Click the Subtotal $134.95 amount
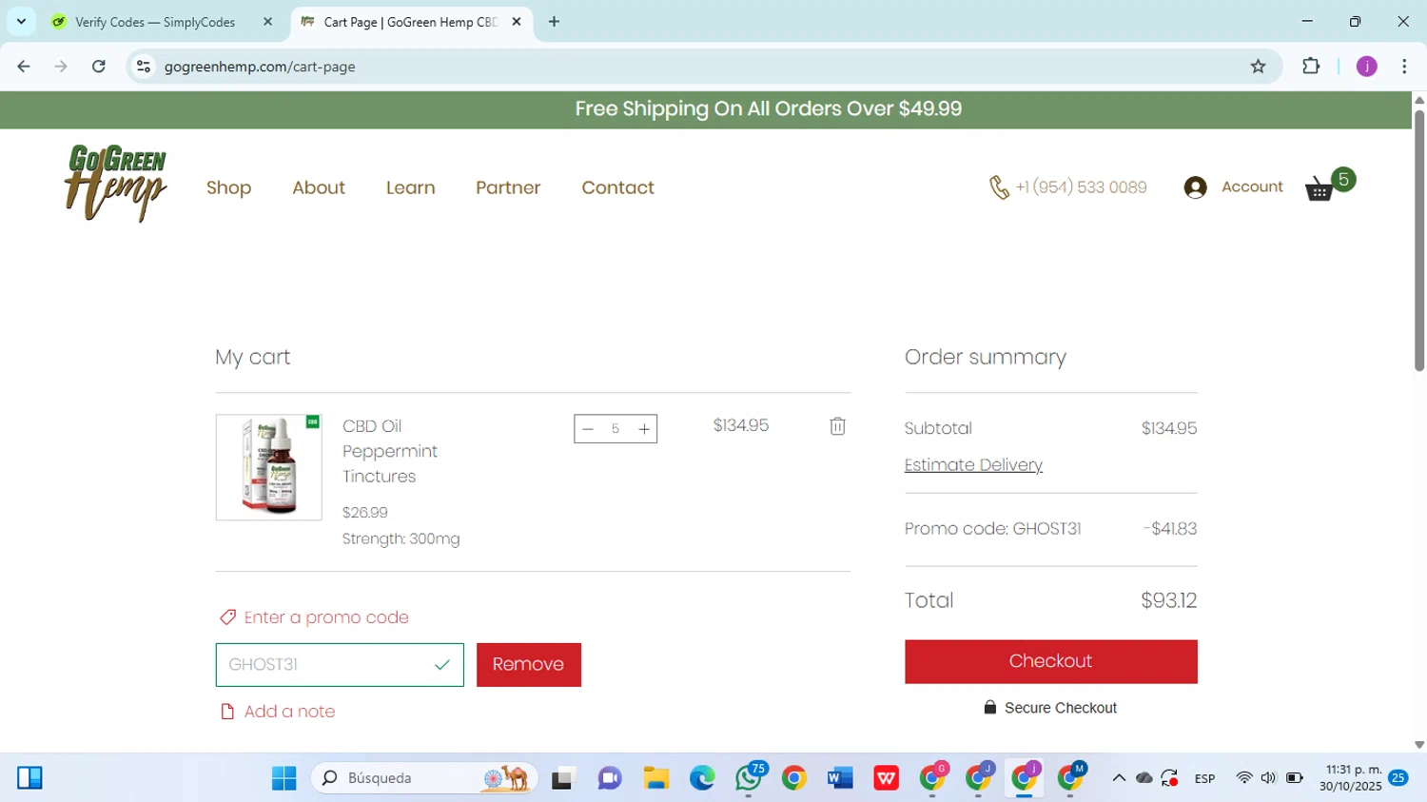The image size is (1427, 802). click(x=1169, y=429)
